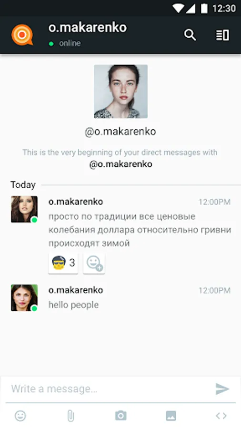Insert code snippet with angle brackets icon
This screenshot has width=241, height=429.
tap(221, 416)
